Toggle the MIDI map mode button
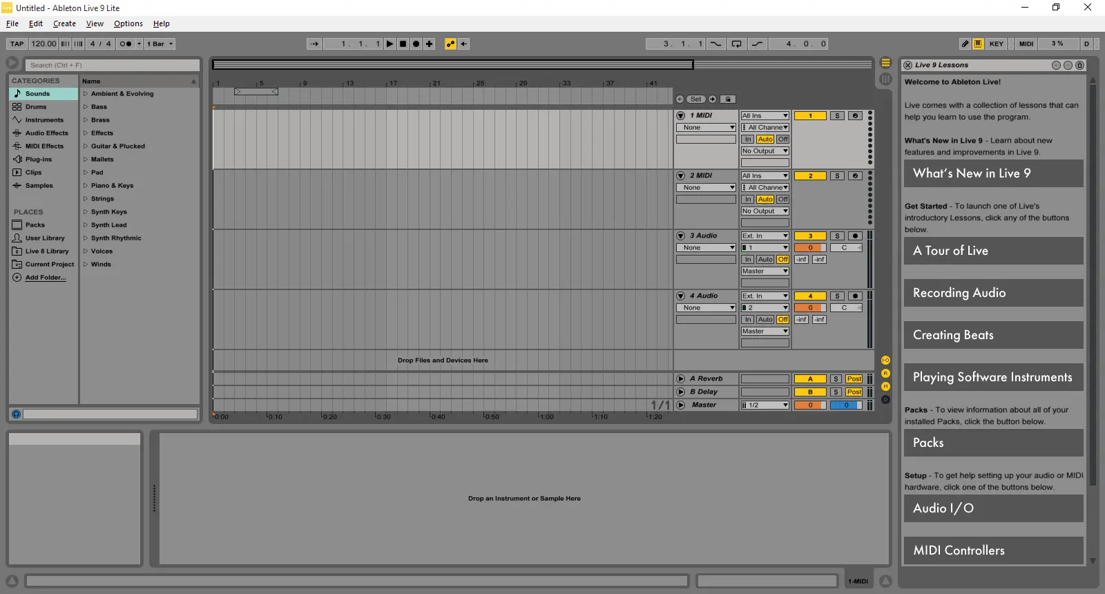Viewport: 1105px width, 594px height. pyautogui.click(x=1026, y=44)
